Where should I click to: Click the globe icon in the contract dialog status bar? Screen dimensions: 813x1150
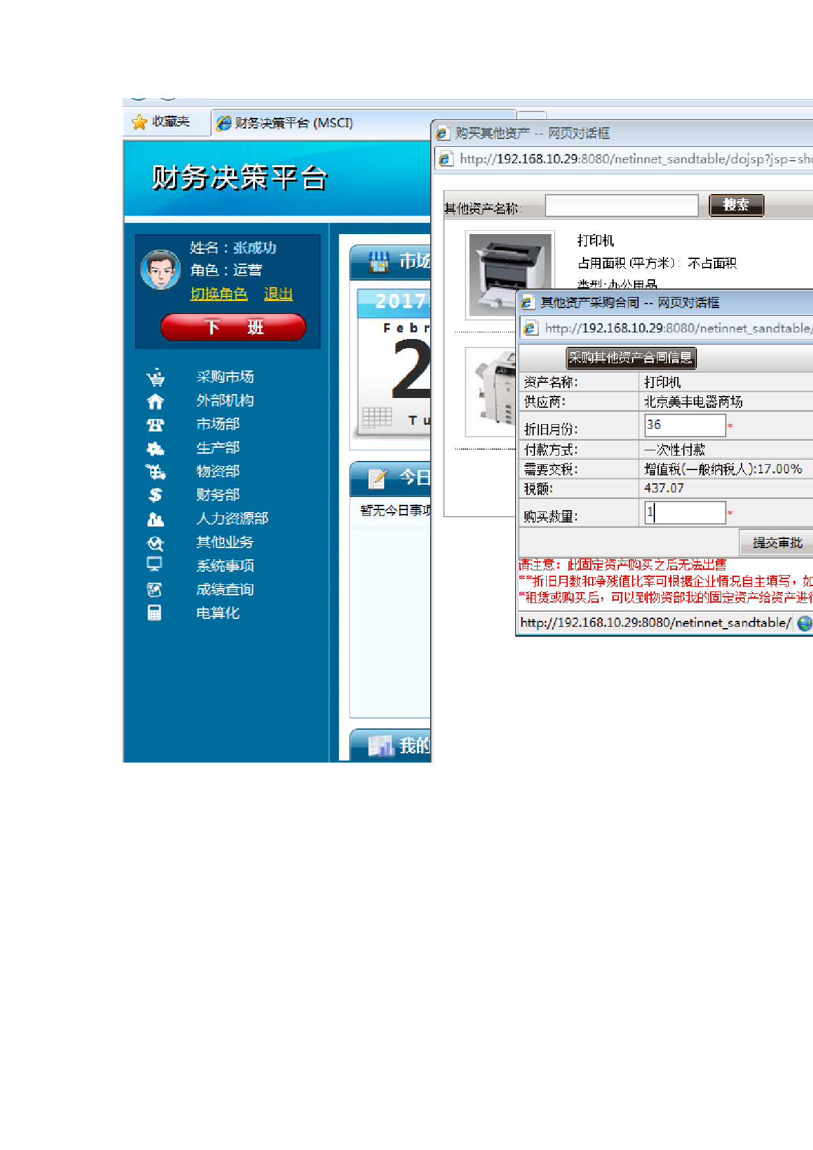coord(804,623)
